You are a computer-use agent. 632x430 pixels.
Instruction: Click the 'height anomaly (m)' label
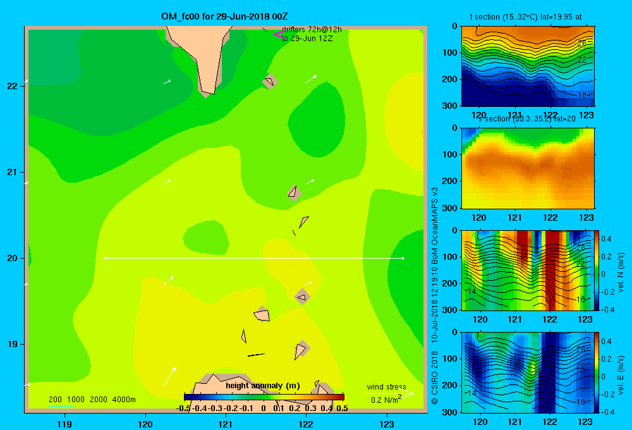pos(263,386)
